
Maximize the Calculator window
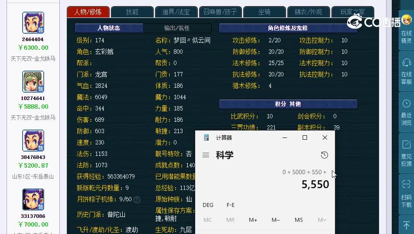point(305,138)
